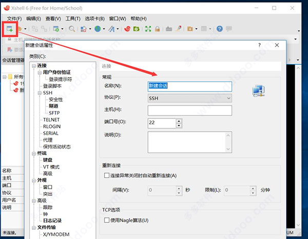Open the 窗口(W) menu
308x239 pixels.
point(118,19)
